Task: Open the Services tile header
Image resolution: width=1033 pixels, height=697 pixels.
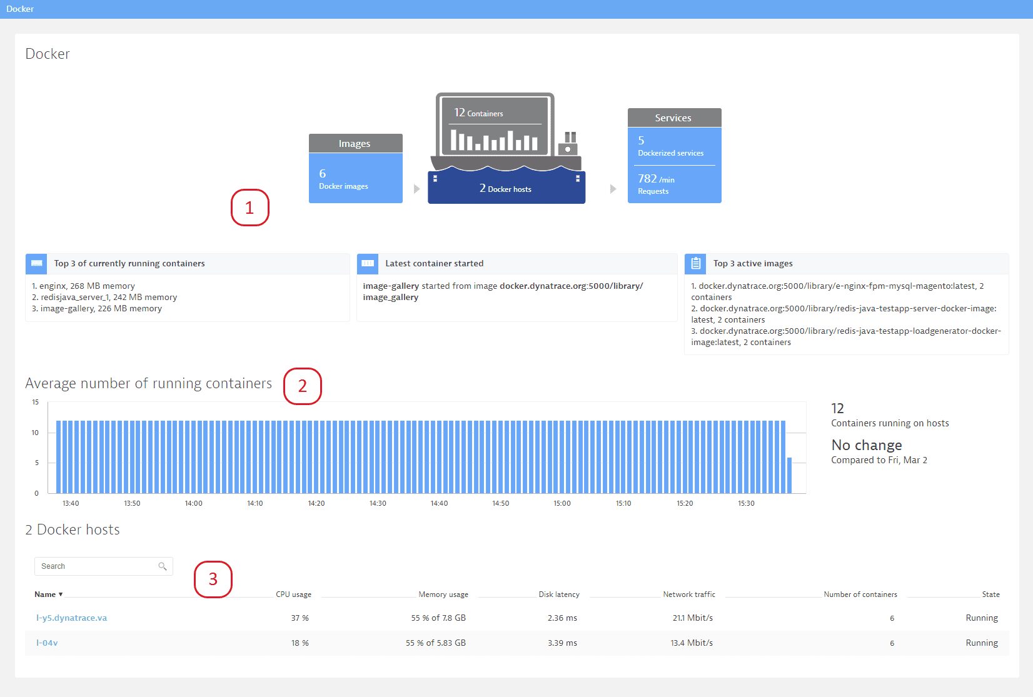Action: click(x=674, y=118)
